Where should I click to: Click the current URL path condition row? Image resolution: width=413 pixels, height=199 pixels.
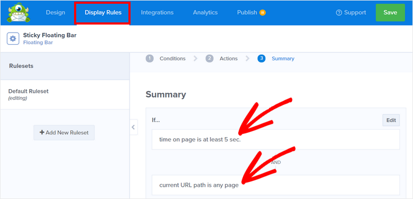click(x=276, y=185)
